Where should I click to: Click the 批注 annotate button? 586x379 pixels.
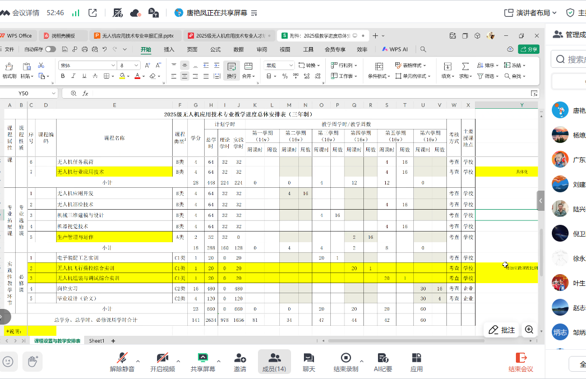click(x=501, y=330)
